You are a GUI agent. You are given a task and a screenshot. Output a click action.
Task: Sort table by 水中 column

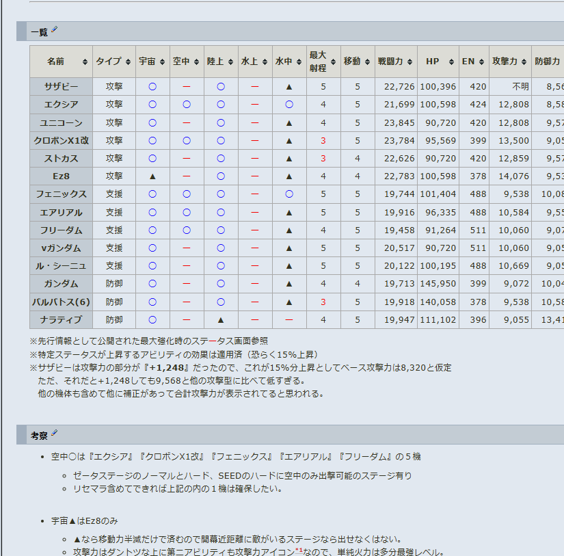(x=289, y=62)
